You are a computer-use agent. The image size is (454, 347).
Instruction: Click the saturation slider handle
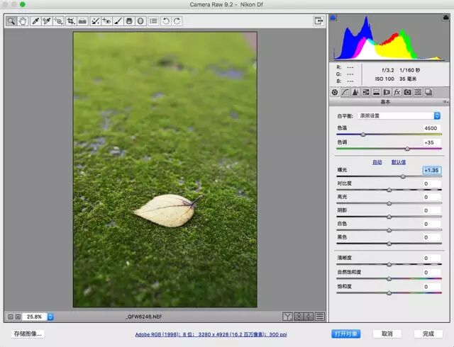[389, 293]
